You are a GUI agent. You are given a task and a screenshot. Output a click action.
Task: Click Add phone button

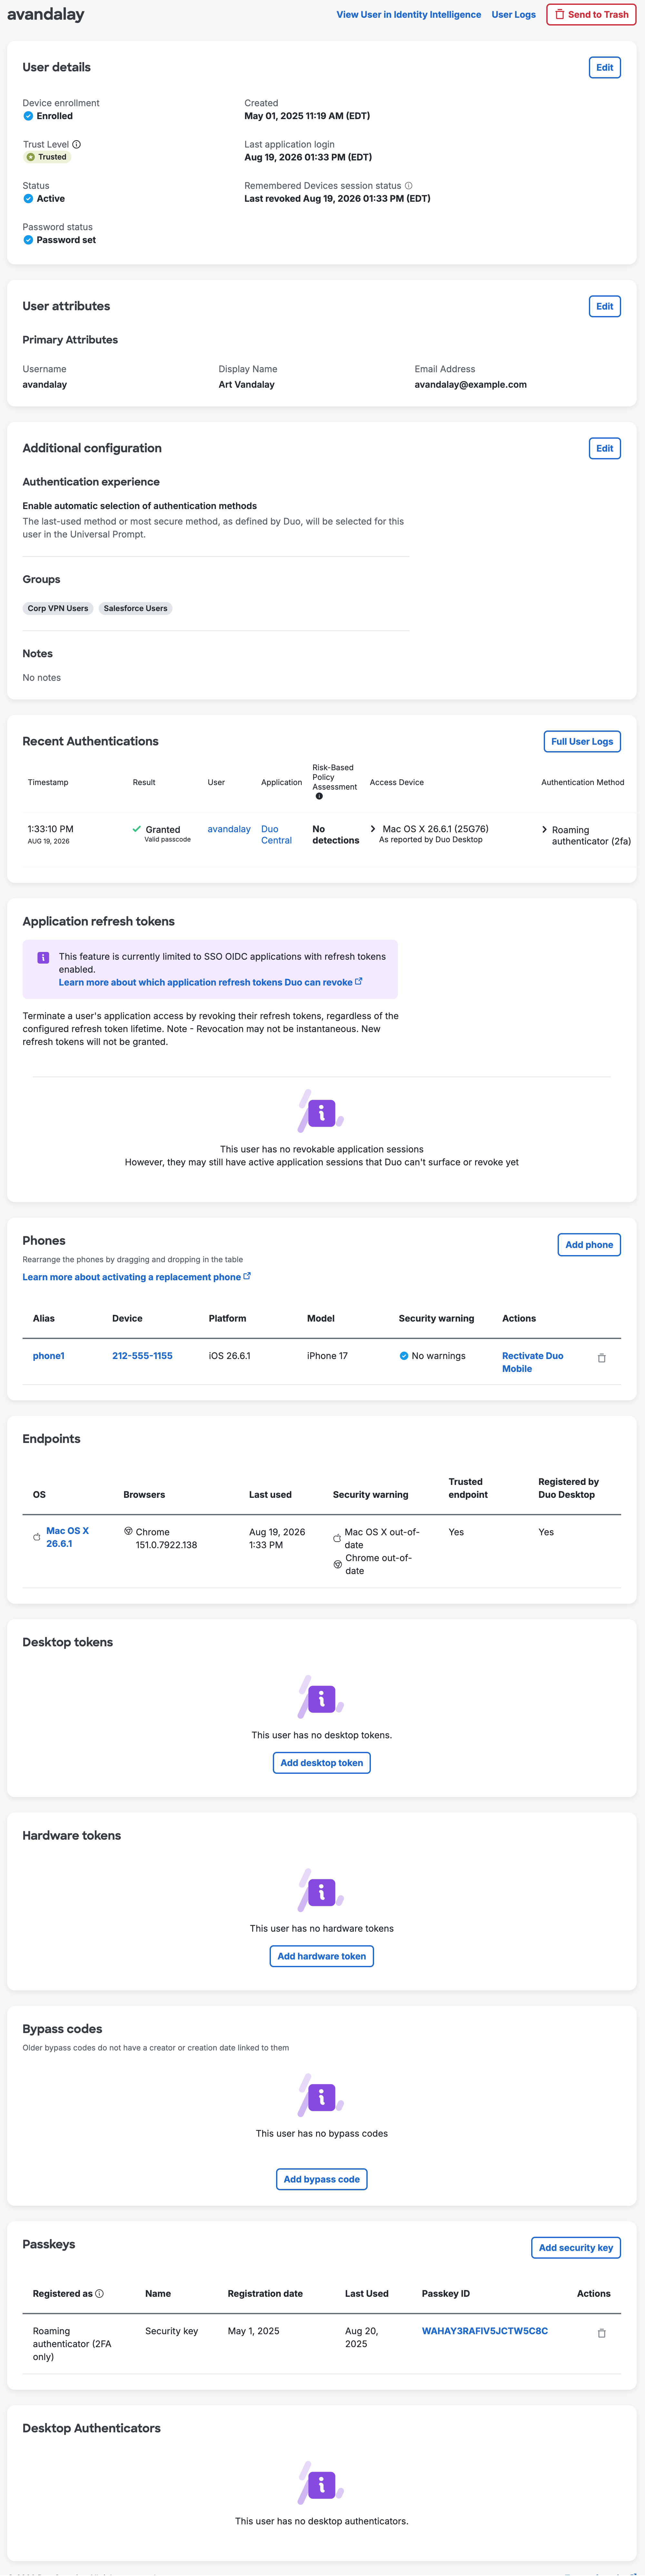coord(589,1245)
